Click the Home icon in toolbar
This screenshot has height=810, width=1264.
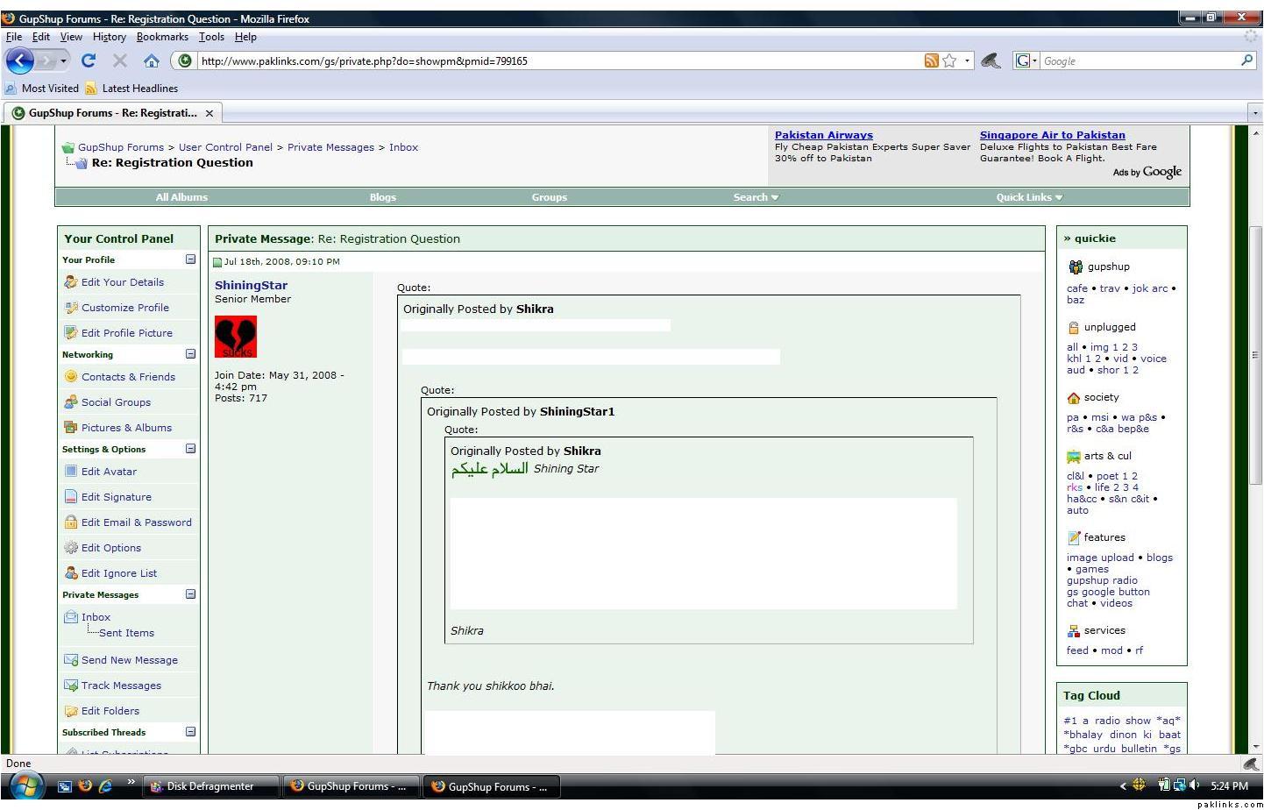152,60
